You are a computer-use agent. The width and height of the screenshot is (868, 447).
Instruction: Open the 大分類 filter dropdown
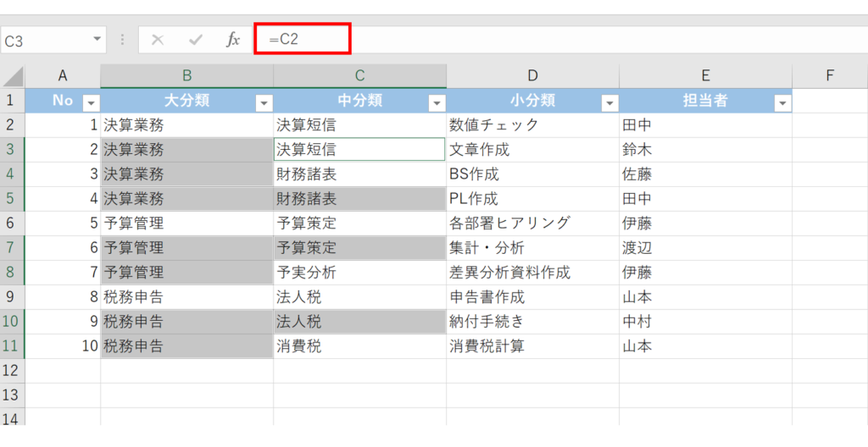[264, 103]
